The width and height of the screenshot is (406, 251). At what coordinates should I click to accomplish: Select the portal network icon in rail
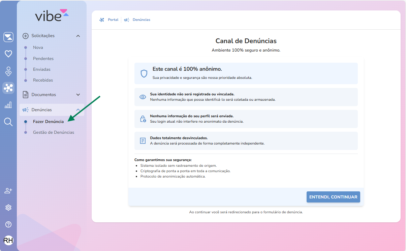pyautogui.click(x=8, y=88)
